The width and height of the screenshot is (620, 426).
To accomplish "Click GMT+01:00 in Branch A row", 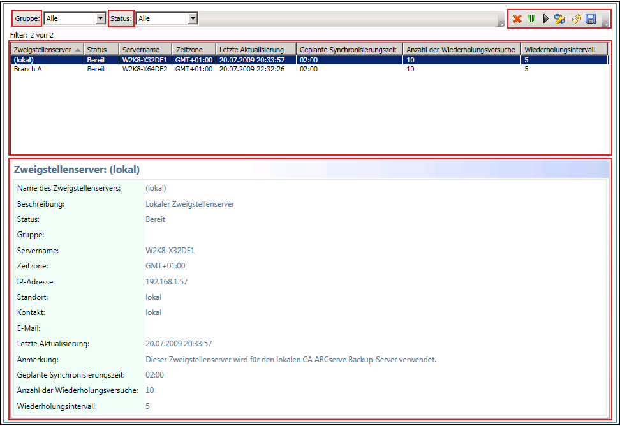I will click(194, 69).
